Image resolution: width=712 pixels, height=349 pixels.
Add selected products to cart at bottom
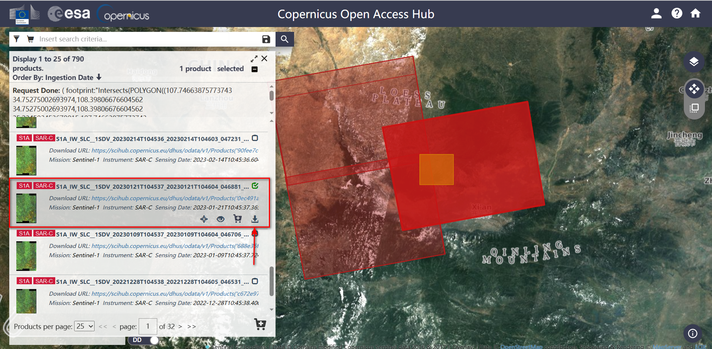[x=260, y=325]
